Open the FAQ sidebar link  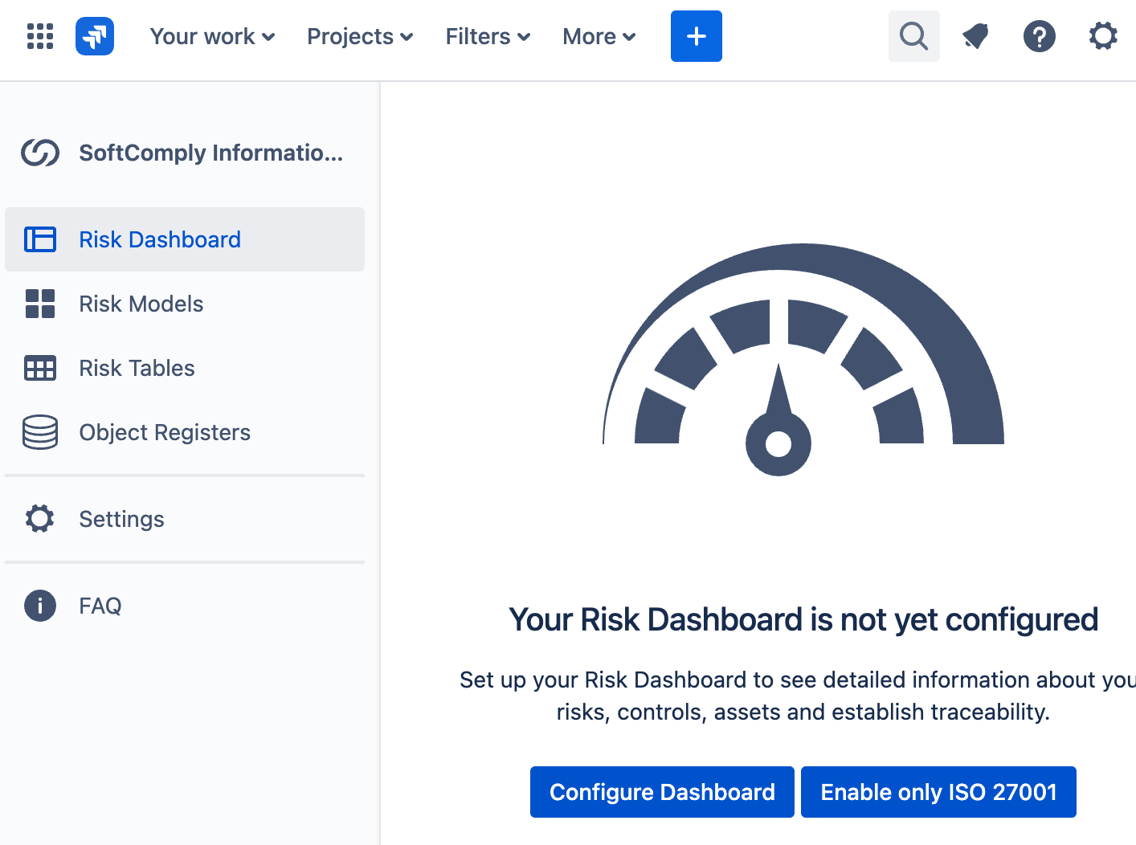(x=185, y=606)
